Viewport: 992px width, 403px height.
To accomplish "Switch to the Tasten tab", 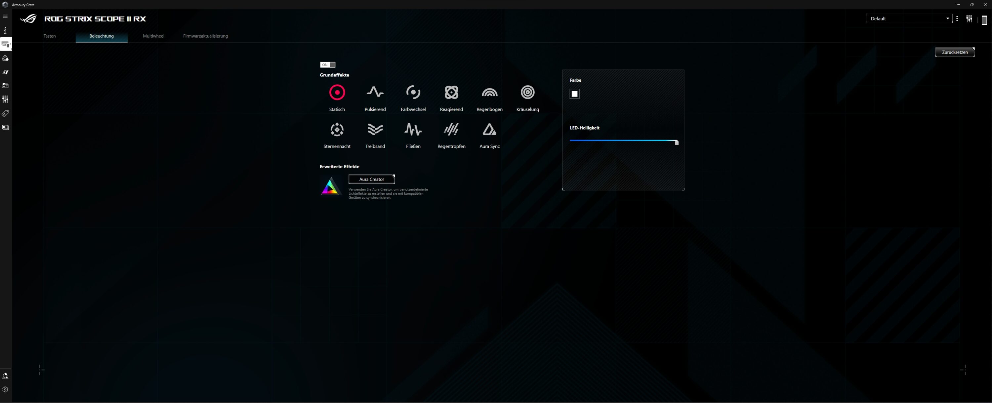I will point(49,36).
